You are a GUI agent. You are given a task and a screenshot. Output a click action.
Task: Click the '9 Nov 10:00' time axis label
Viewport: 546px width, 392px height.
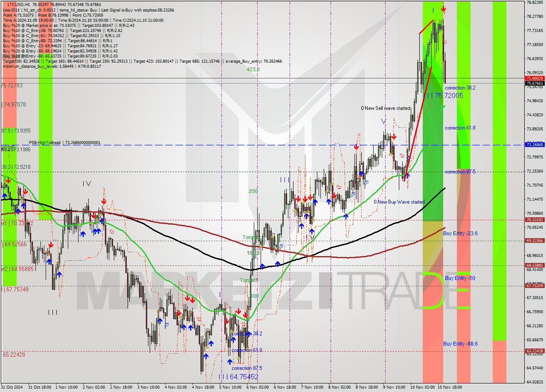coord(395,387)
